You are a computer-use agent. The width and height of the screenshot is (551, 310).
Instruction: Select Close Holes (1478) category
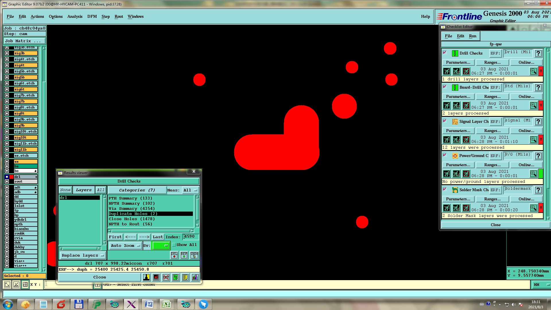click(132, 219)
